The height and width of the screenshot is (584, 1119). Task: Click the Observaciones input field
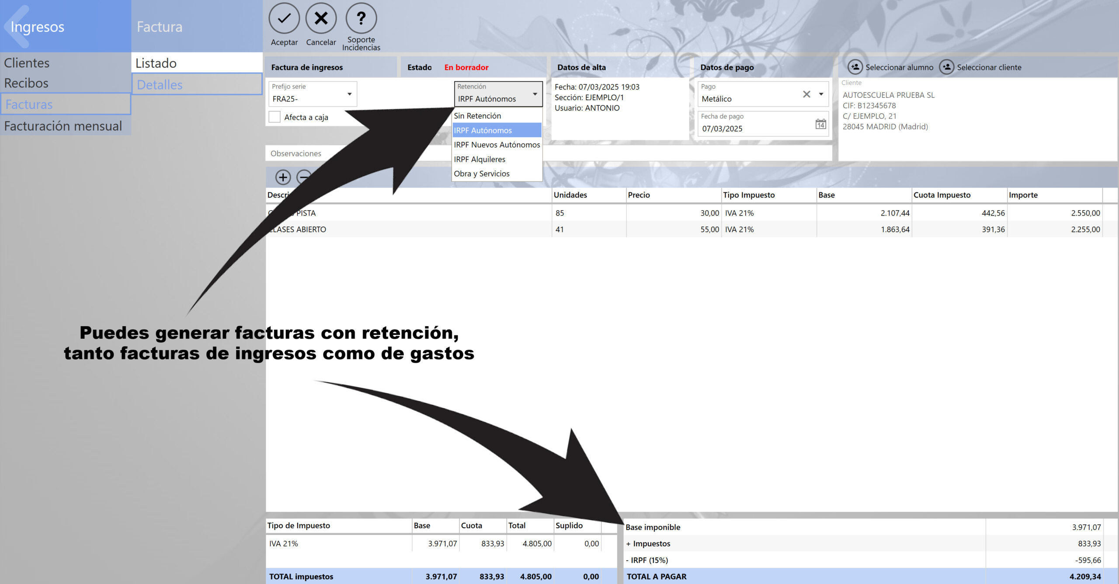coord(549,153)
